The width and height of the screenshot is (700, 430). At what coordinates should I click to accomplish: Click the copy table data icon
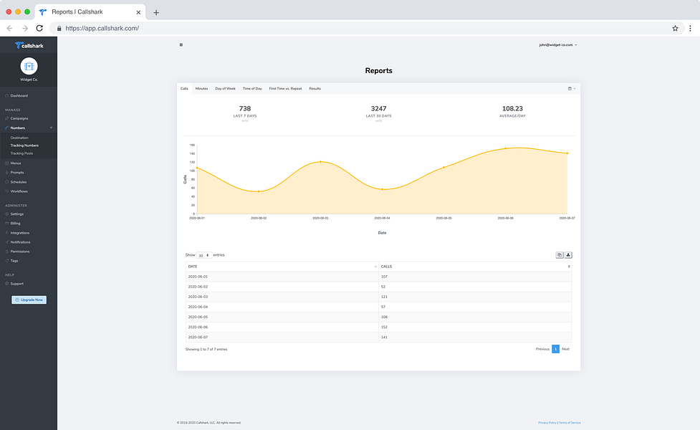tap(560, 255)
